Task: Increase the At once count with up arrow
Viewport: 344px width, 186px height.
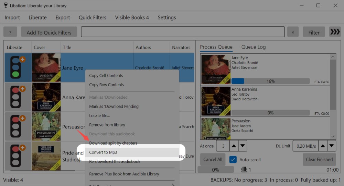Action: click(x=234, y=146)
